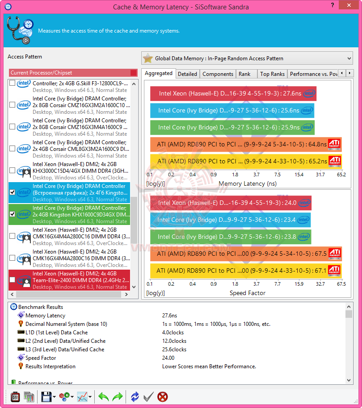Refresh results with the blue arrows icon

[x=135, y=397]
